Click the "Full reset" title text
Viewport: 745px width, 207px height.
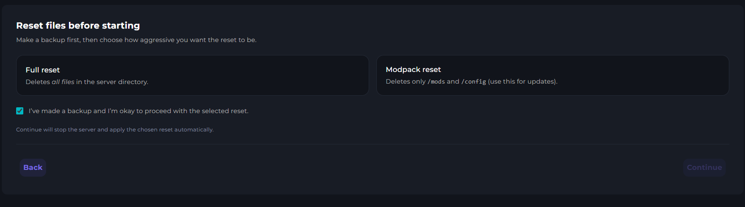[x=43, y=70]
